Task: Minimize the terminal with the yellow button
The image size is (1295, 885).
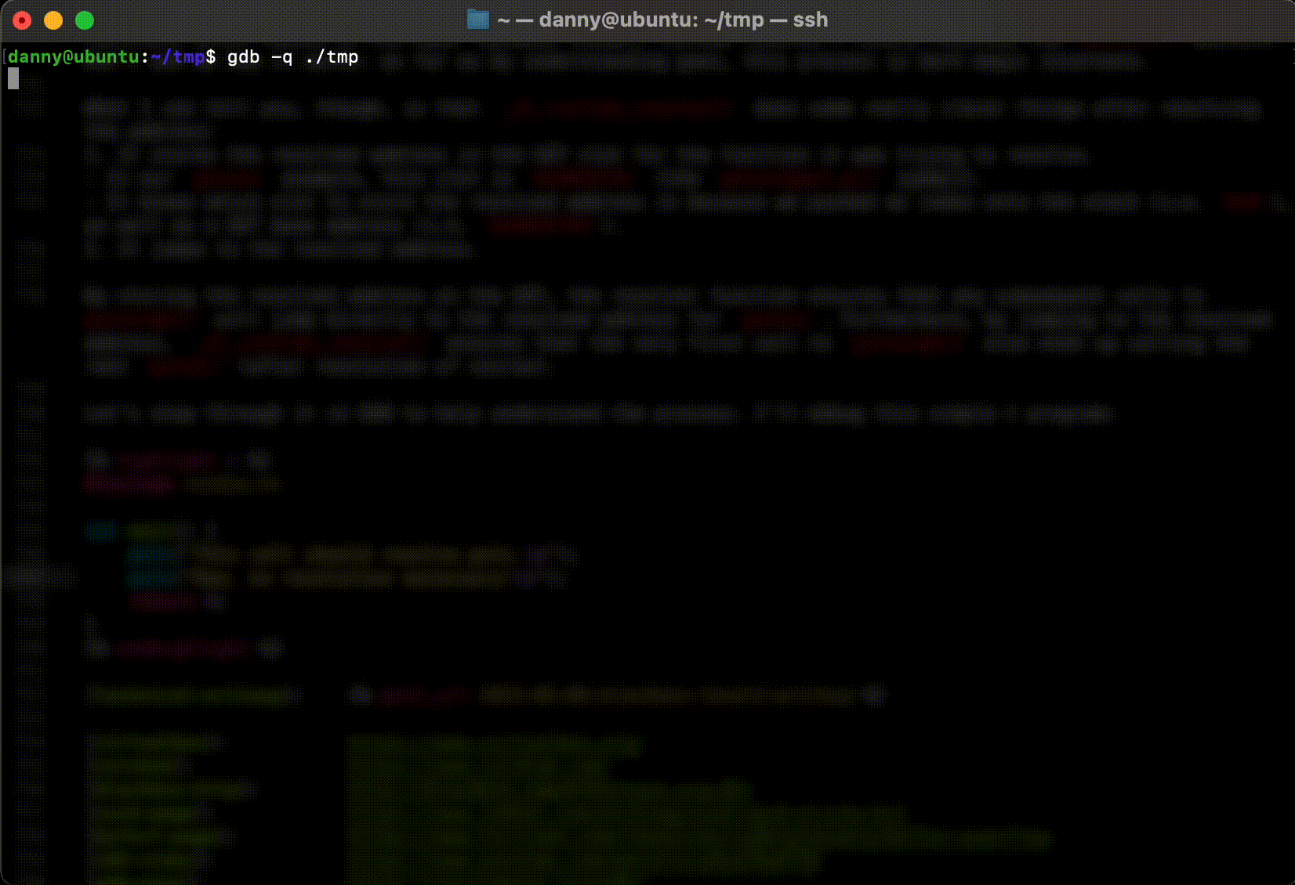Action: [x=53, y=20]
